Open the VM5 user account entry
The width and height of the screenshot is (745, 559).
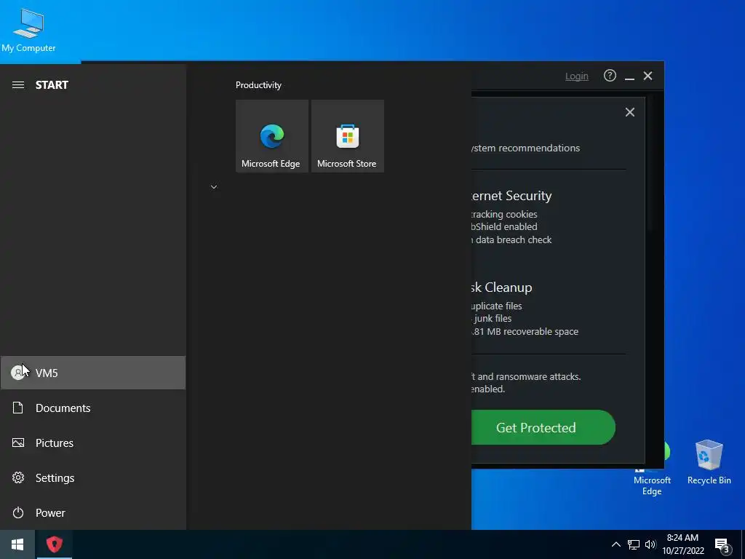pos(93,373)
